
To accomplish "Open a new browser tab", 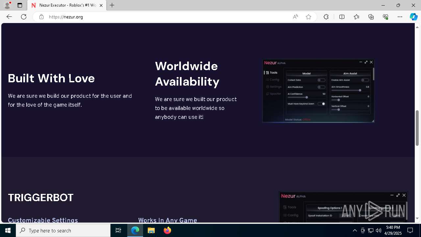I will [x=112, y=5].
